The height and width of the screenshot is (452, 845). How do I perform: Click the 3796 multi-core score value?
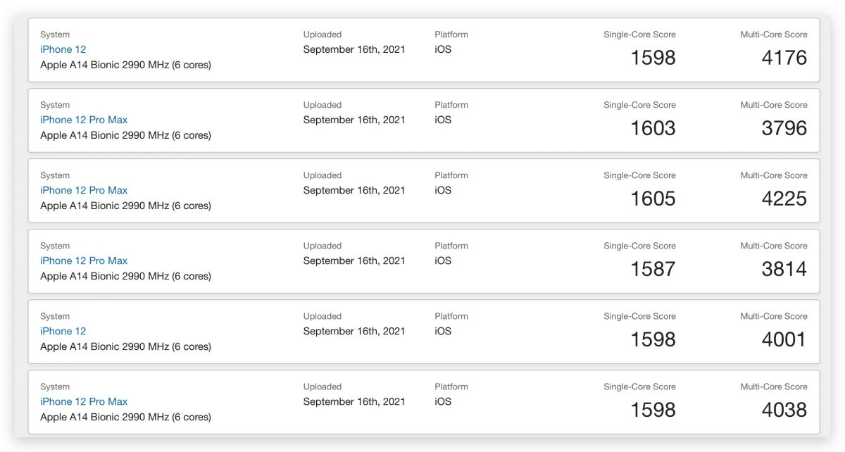[x=784, y=128]
